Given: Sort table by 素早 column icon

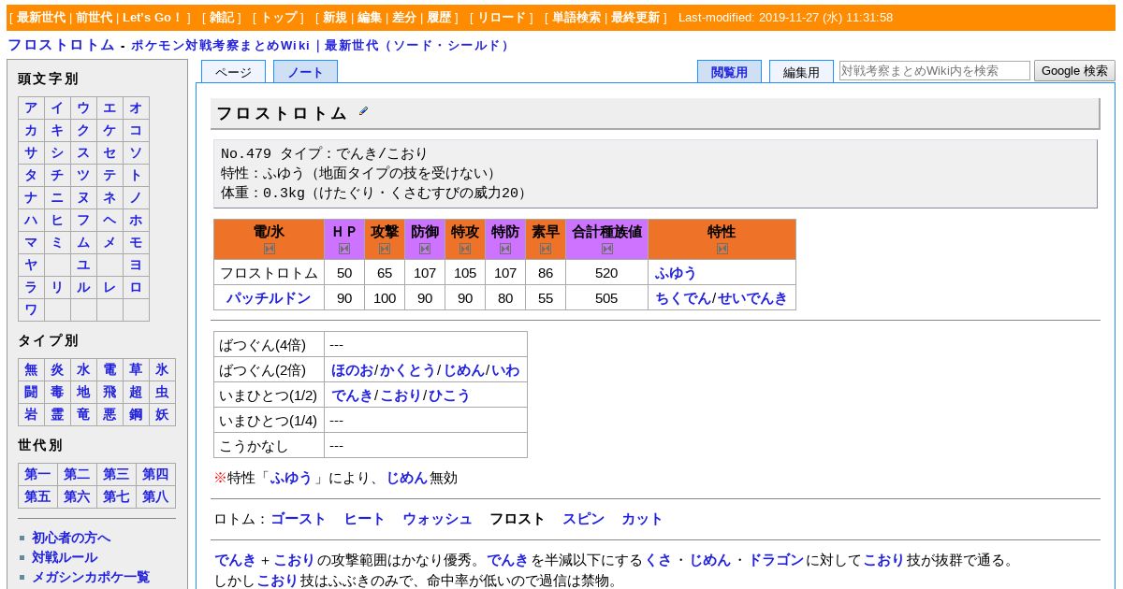Looking at the screenshot, I should pyautogui.click(x=546, y=249).
